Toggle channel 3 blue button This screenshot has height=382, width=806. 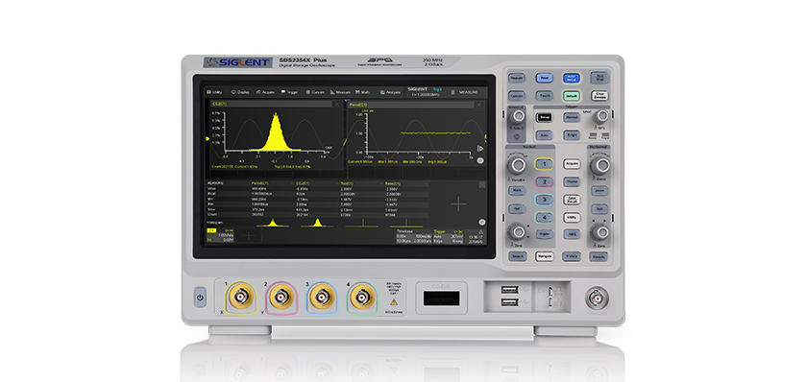544,200
